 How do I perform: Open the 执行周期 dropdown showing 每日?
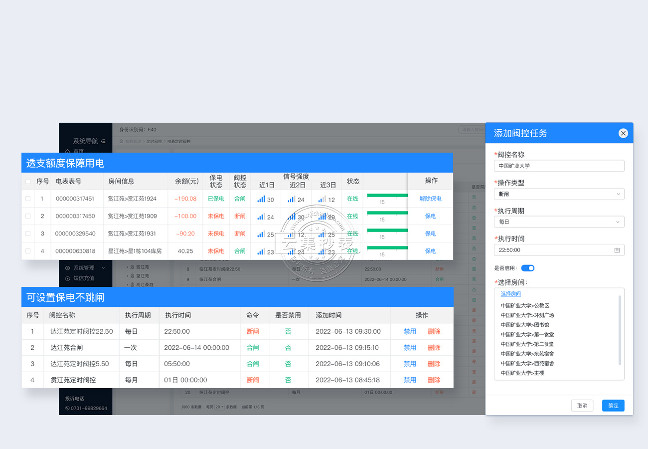[x=559, y=222]
